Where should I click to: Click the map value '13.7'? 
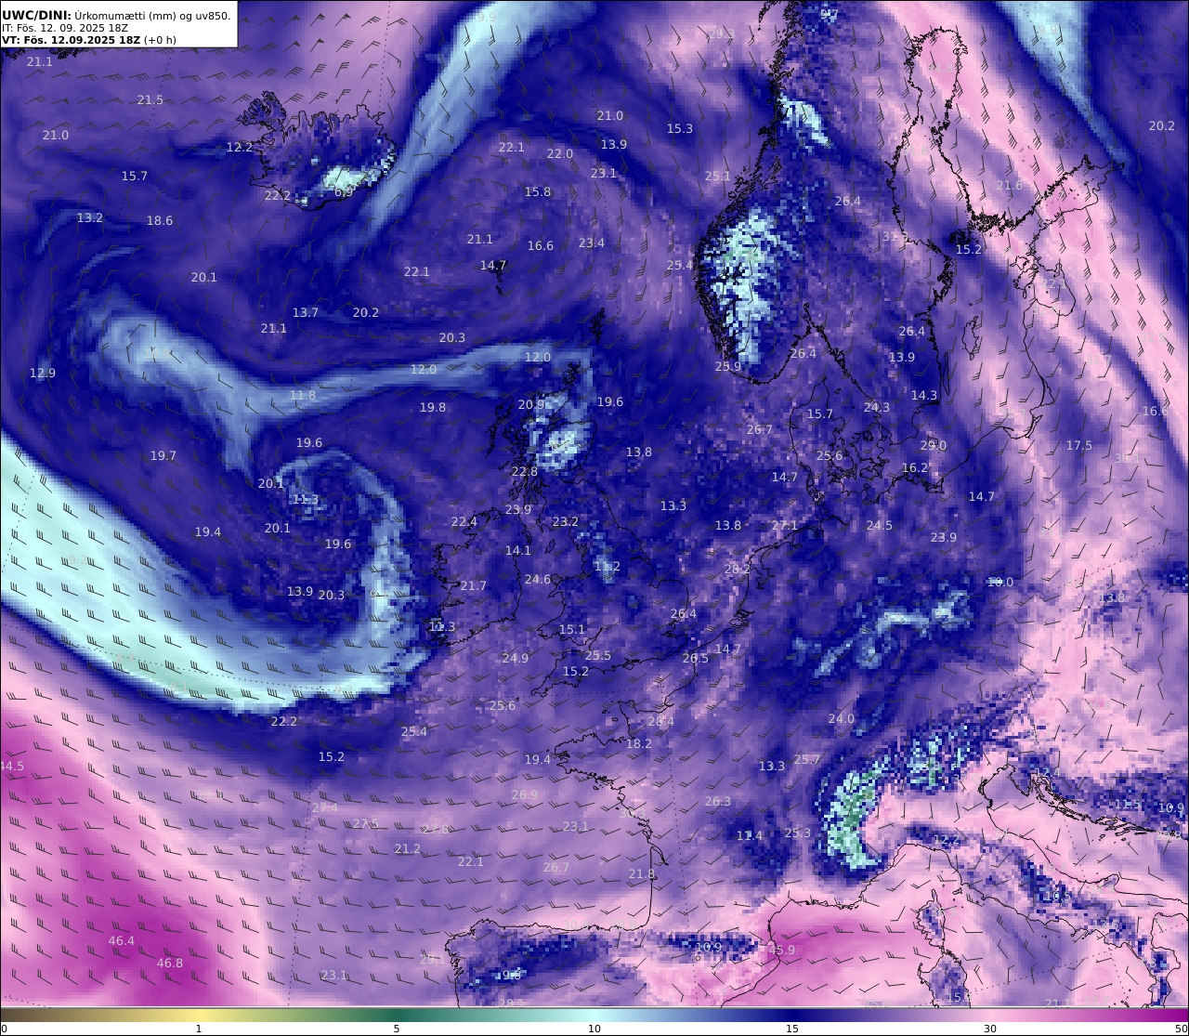coord(306,312)
